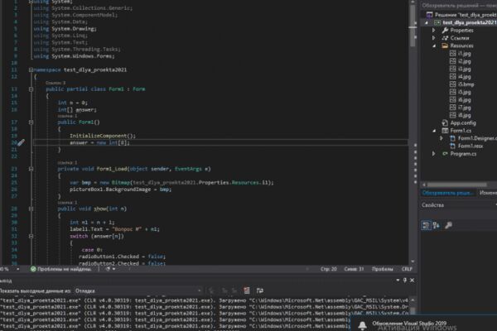Switch Properties panel to alphabetical sort icon

[437, 226]
